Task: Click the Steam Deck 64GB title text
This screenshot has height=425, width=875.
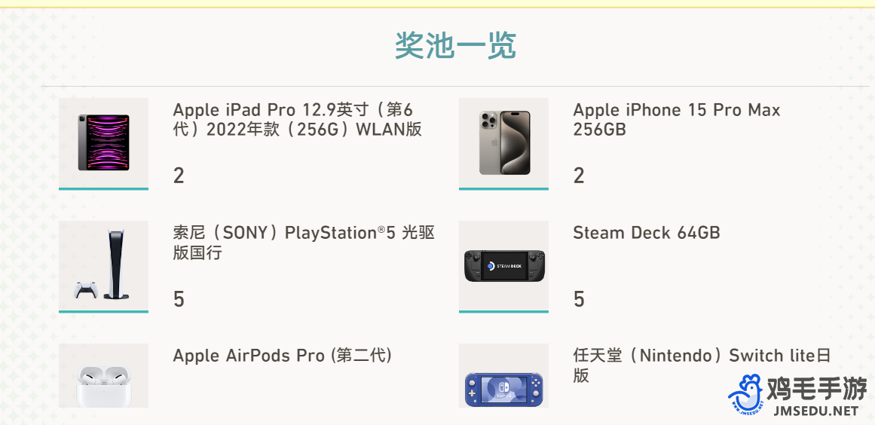Action: point(646,233)
